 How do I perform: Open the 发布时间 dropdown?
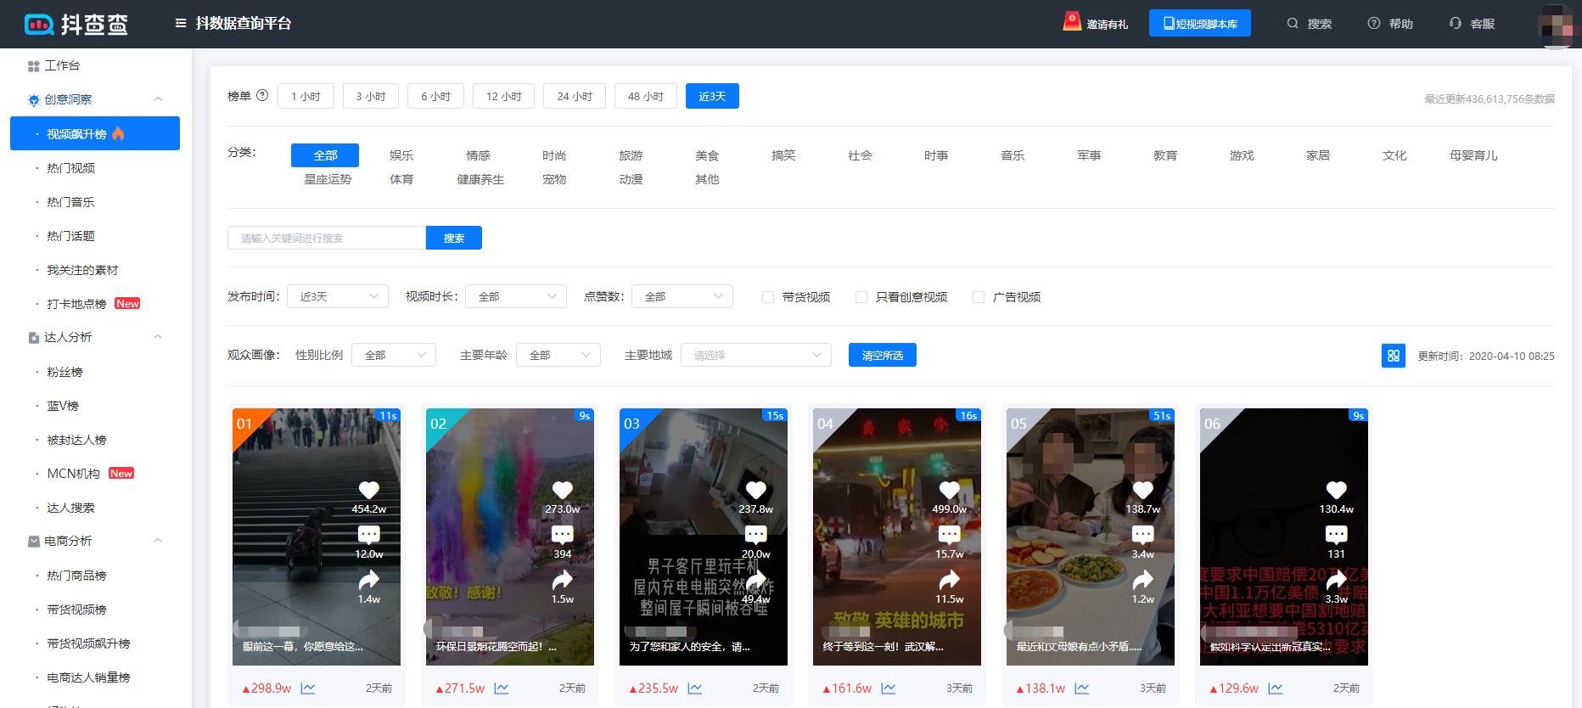[x=338, y=296]
